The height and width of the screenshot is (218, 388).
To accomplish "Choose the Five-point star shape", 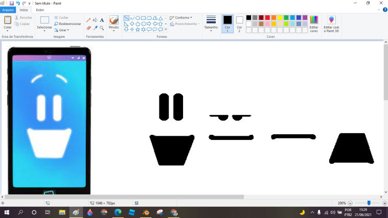I will click(138, 30).
